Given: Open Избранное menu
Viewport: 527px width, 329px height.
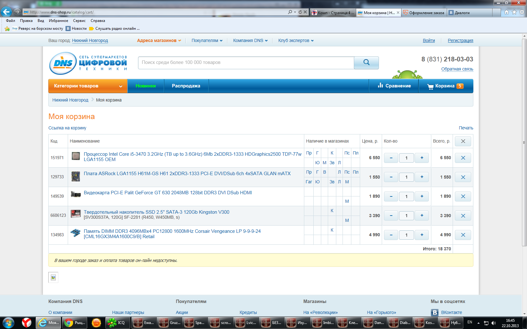Looking at the screenshot, I should (x=58, y=21).
